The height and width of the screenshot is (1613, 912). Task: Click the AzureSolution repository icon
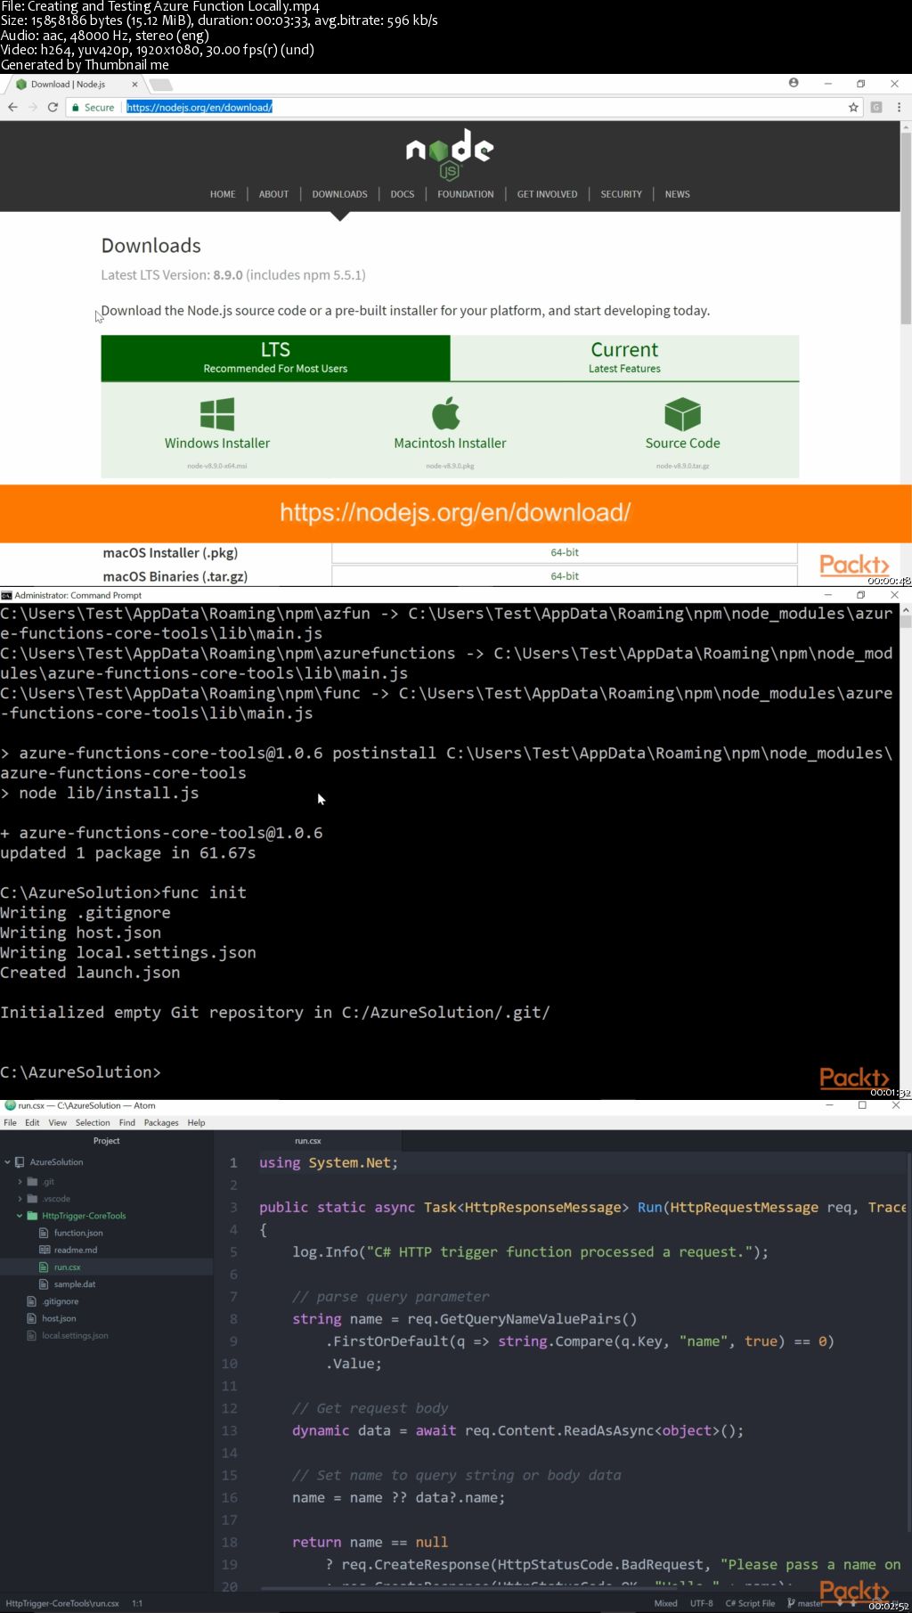[x=20, y=1162]
